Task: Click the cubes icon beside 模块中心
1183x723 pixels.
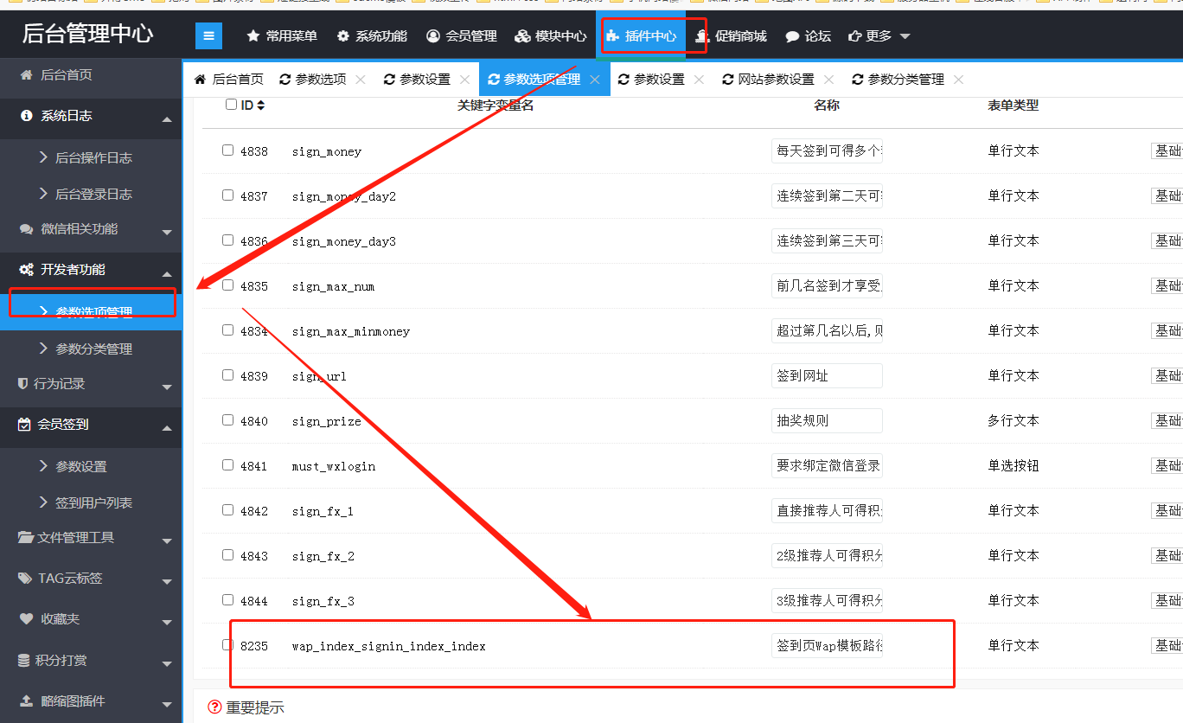Action: pos(522,36)
